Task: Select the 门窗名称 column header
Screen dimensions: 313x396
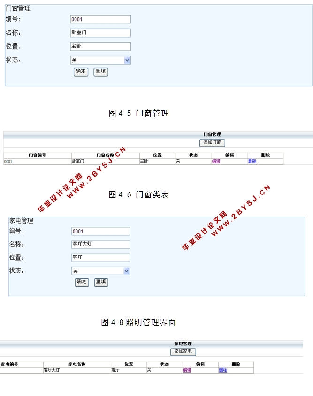Action: click(x=106, y=155)
